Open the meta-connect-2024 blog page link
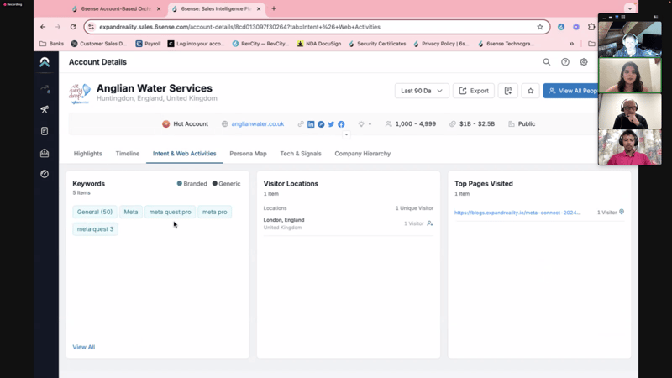 click(517, 213)
